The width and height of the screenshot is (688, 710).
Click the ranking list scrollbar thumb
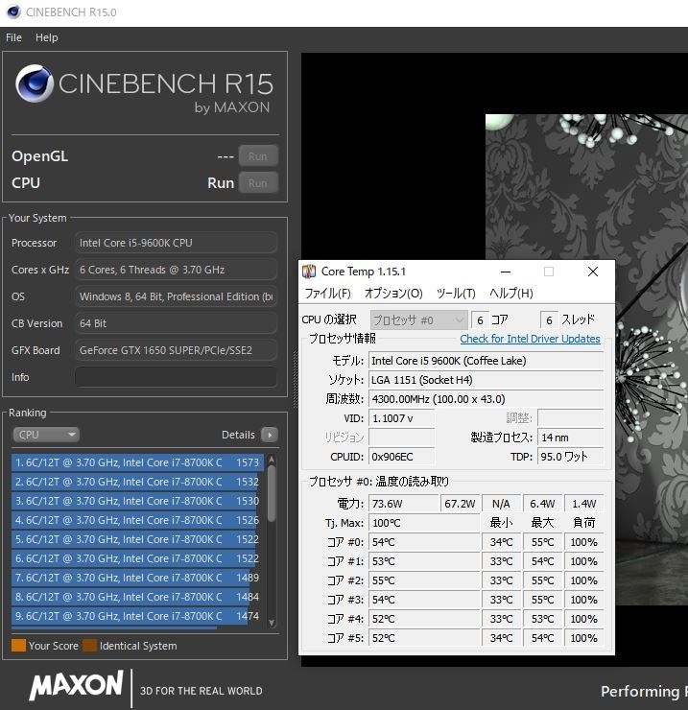point(272,493)
